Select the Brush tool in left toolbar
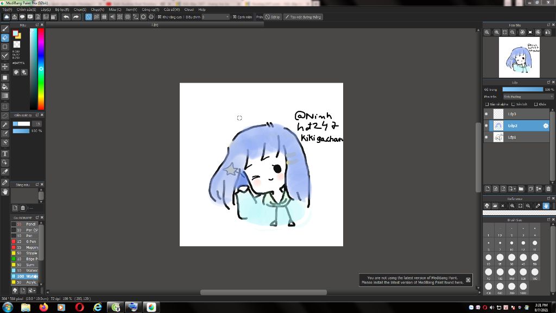556x313 pixels. coord(5,29)
